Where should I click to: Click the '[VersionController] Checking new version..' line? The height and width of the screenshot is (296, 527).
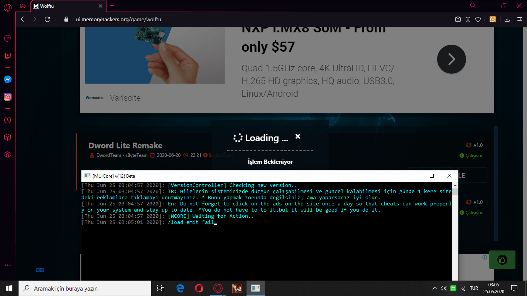click(233, 185)
